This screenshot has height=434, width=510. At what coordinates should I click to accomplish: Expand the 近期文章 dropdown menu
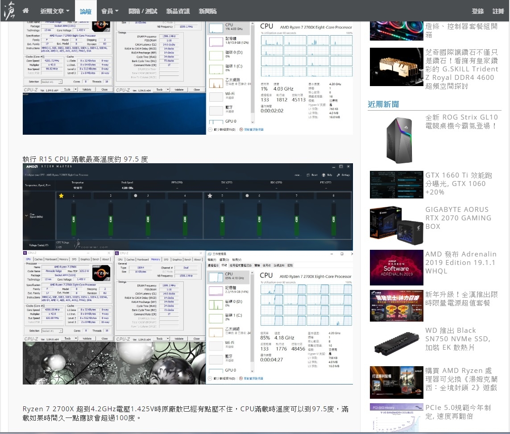click(x=54, y=11)
